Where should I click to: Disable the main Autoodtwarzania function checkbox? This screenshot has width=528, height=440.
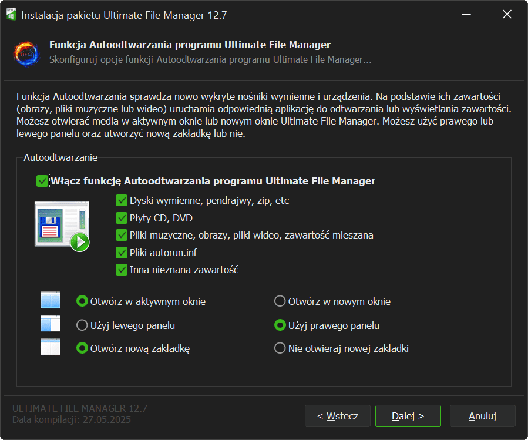[x=42, y=181]
